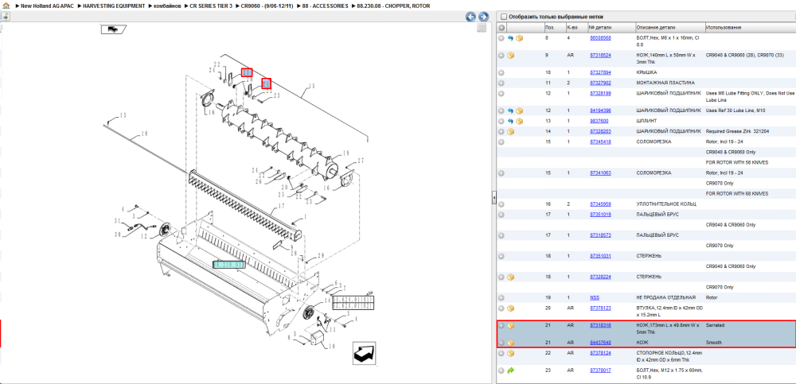Click the box icon for part 87328224
This screenshot has width=796, height=384.
(511, 277)
